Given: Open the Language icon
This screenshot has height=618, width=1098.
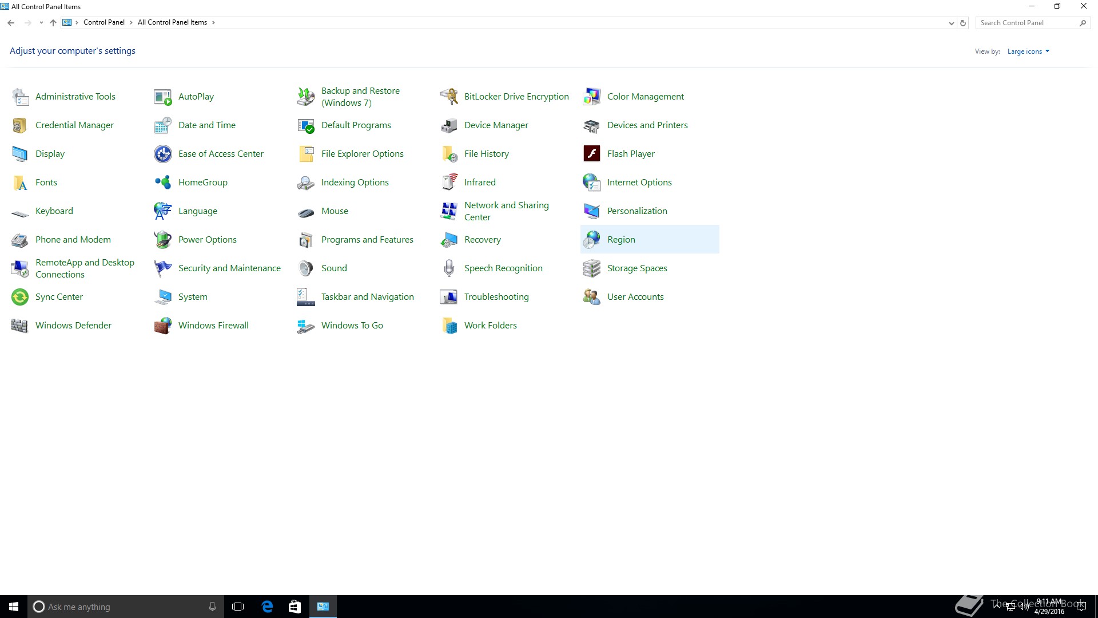Looking at the screenshot, I should point(163,211).
